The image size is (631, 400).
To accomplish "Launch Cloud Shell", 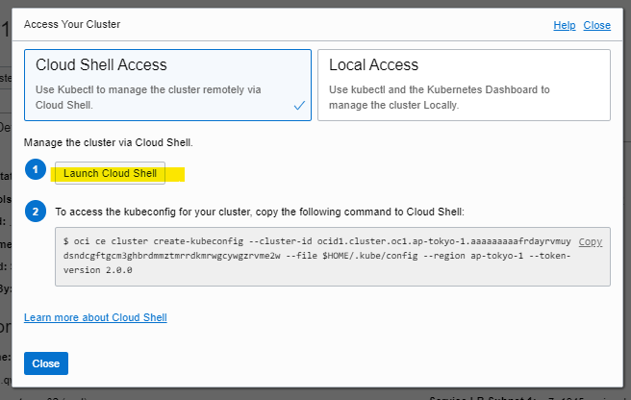I will pyautogui.click(x=110, y=173).
